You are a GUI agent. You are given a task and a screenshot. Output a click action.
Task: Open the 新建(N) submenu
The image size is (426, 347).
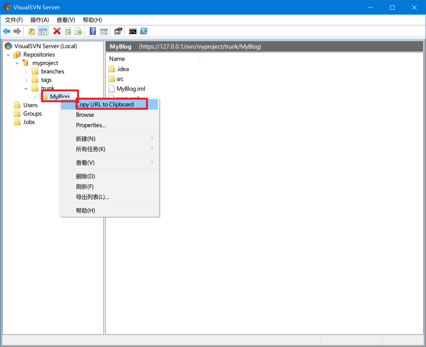point(109,139)
